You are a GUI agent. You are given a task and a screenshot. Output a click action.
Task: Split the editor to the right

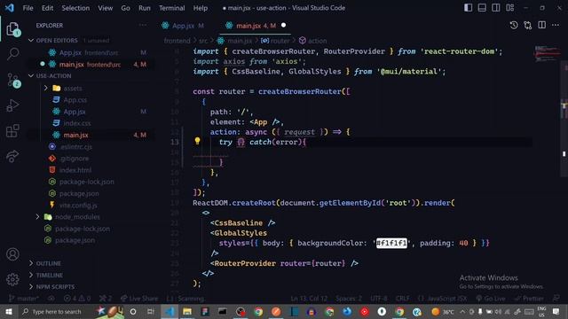click(x=542, y=25)
